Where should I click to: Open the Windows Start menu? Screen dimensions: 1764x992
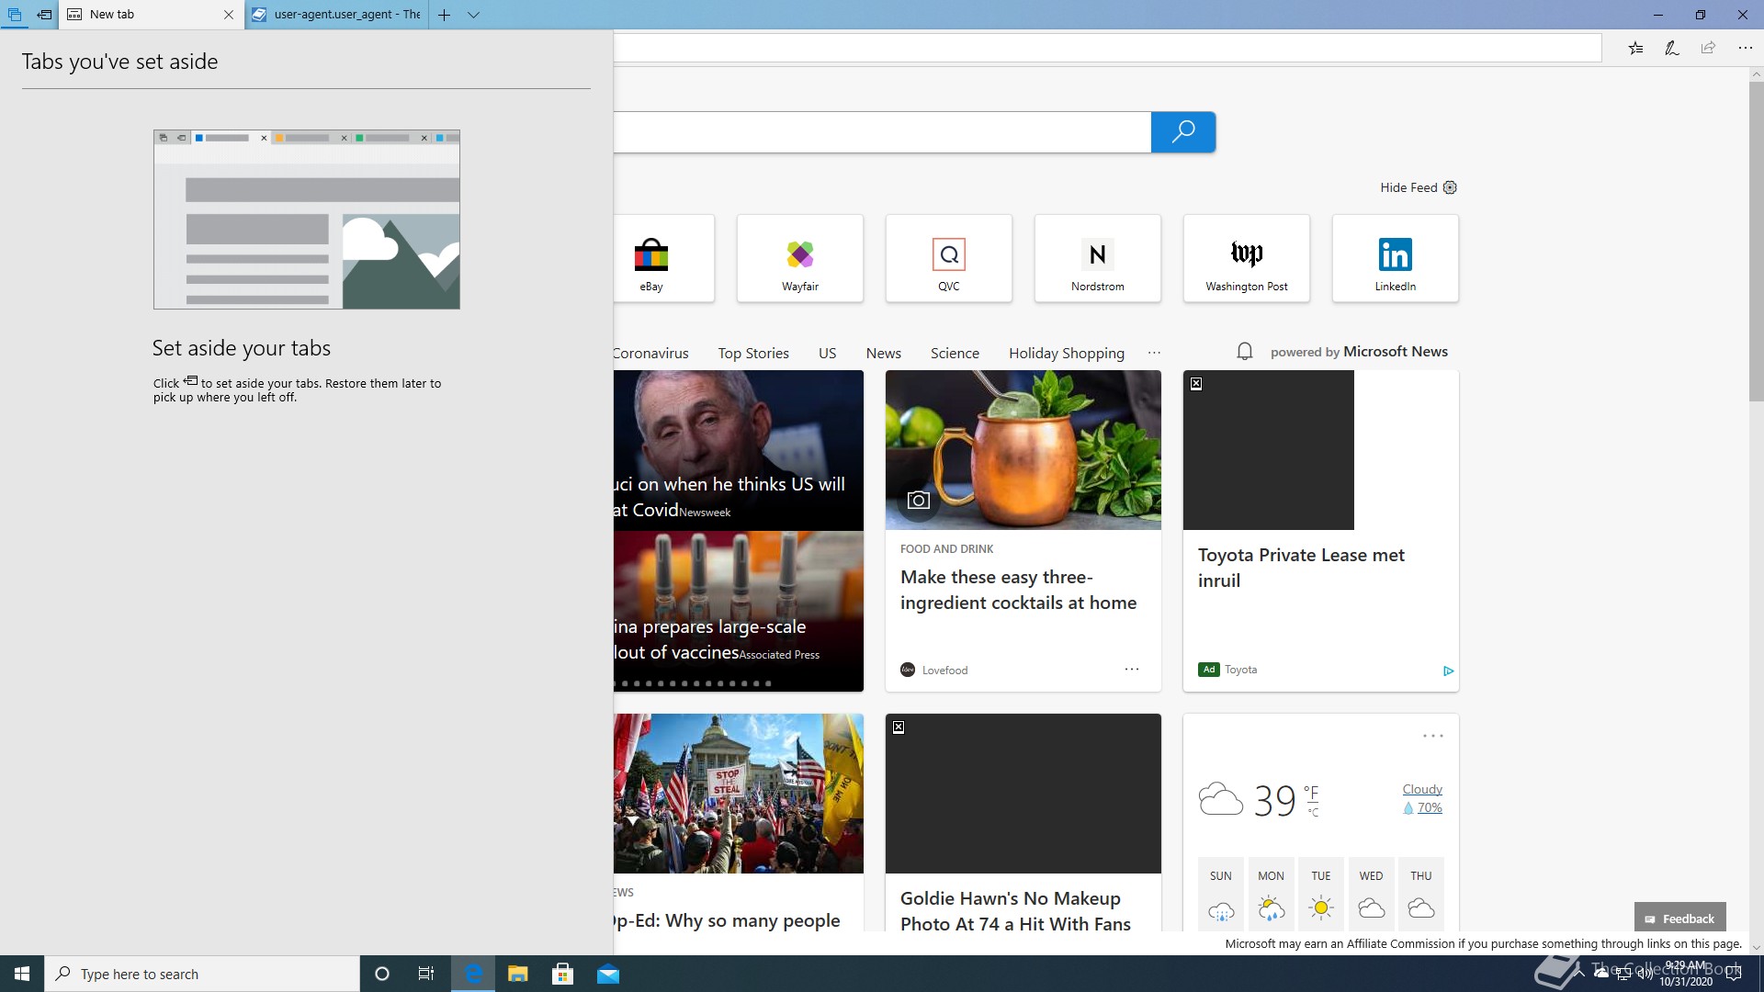tap(22, 974)
